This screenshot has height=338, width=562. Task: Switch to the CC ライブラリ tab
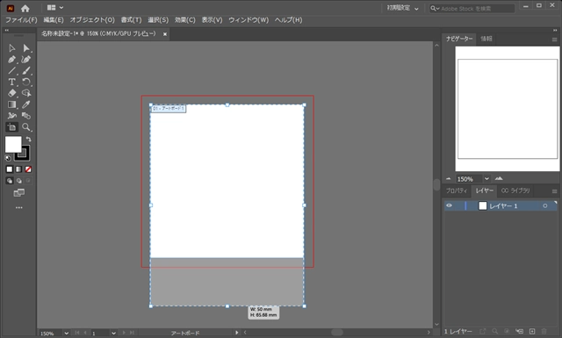(515, 191)
